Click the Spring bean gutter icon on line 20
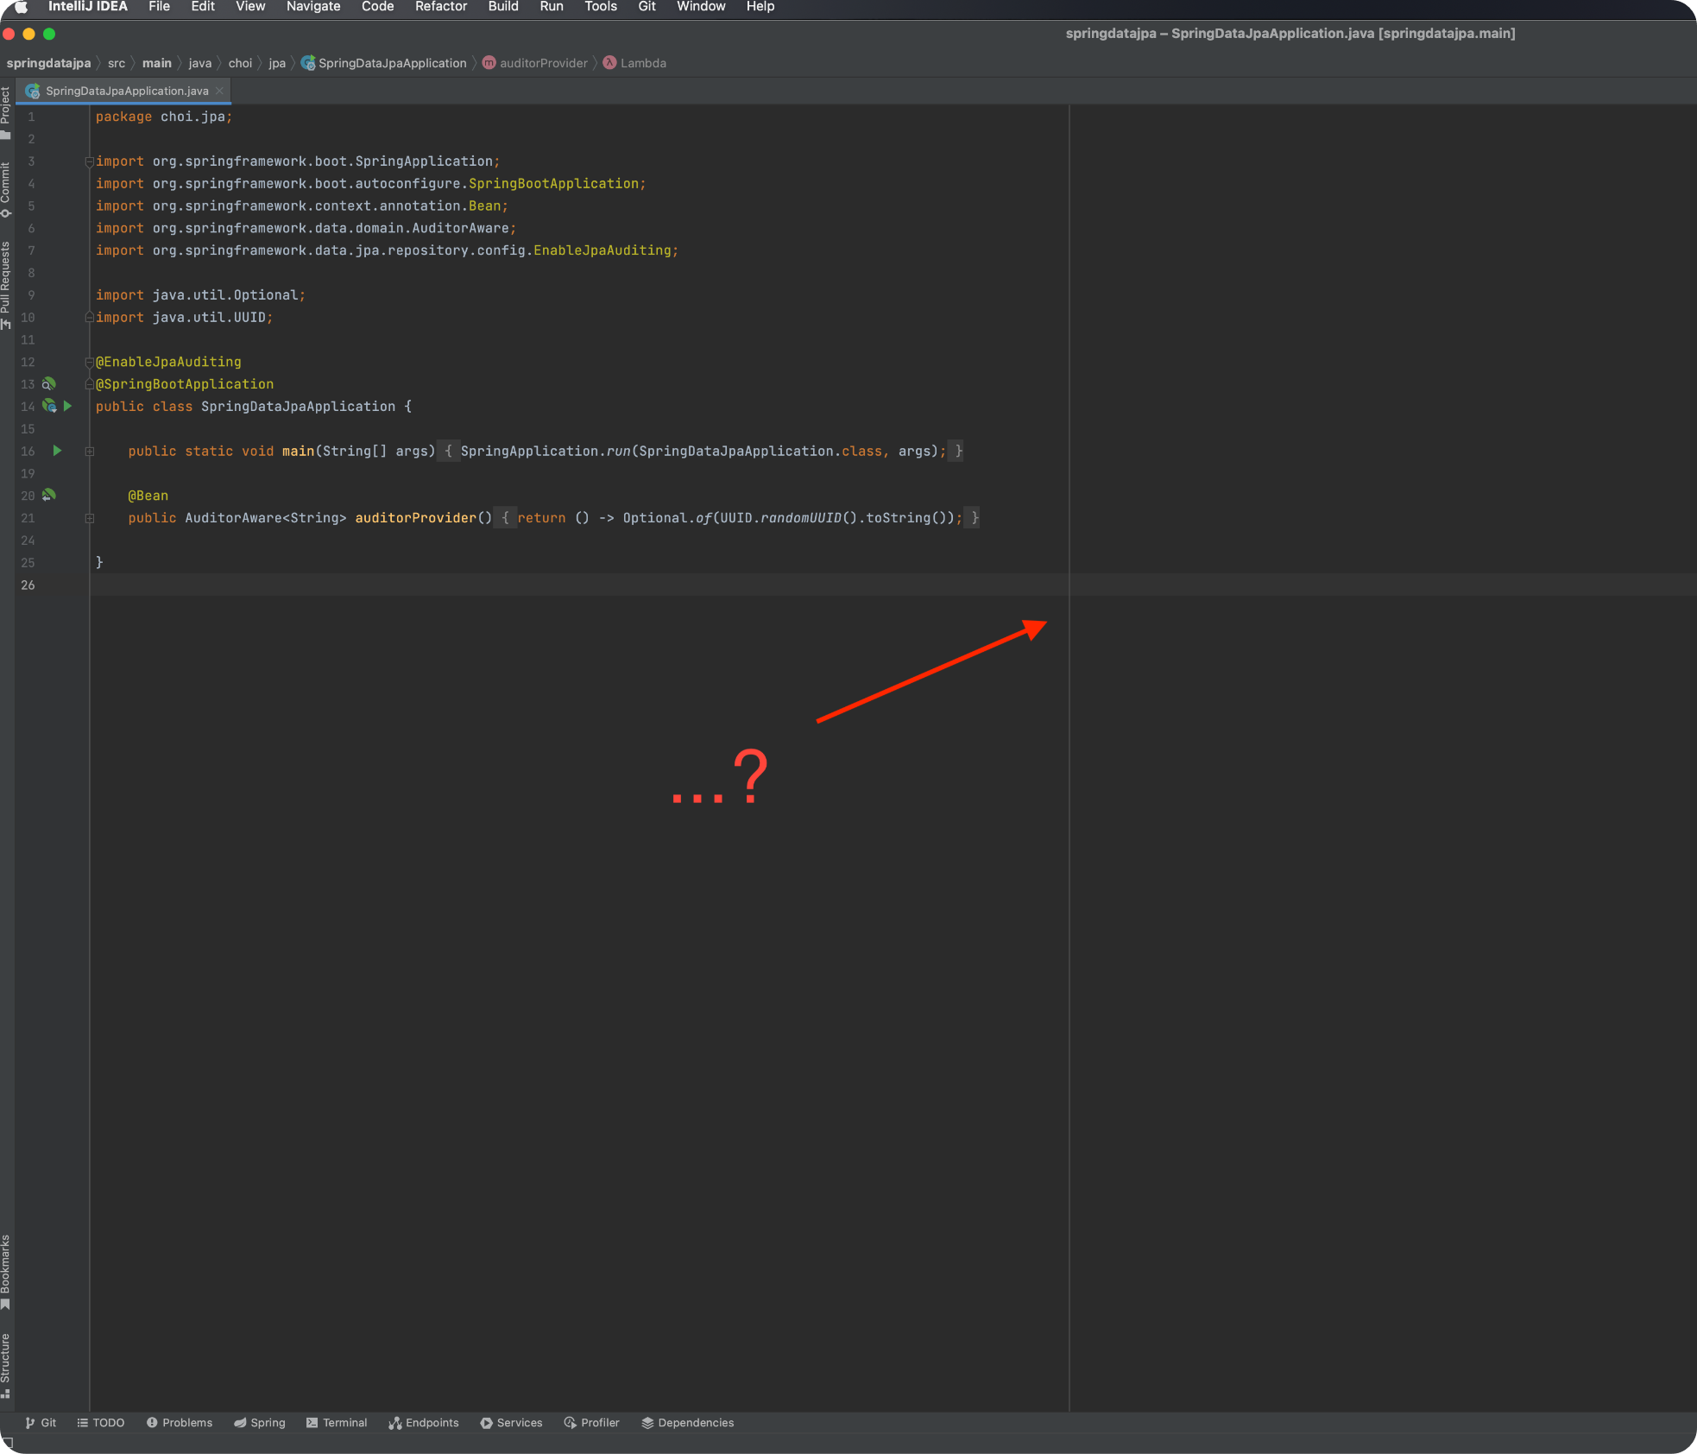This screenshot has height=1454, width=1697. [49, 495]
